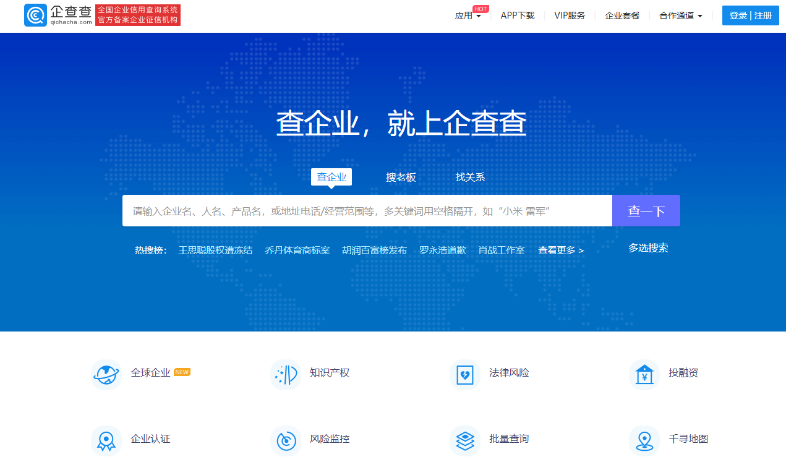Switch to the 找关系 tab
786x462 pixels.
click(x=470, y=177)
